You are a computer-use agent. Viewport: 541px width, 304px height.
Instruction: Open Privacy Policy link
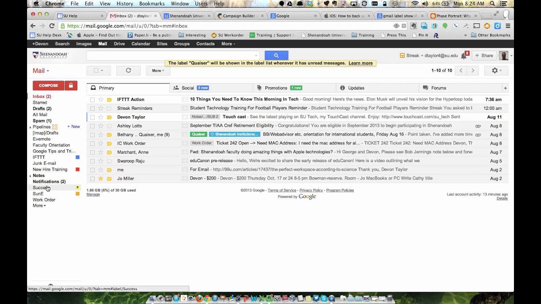pos(311,190)
